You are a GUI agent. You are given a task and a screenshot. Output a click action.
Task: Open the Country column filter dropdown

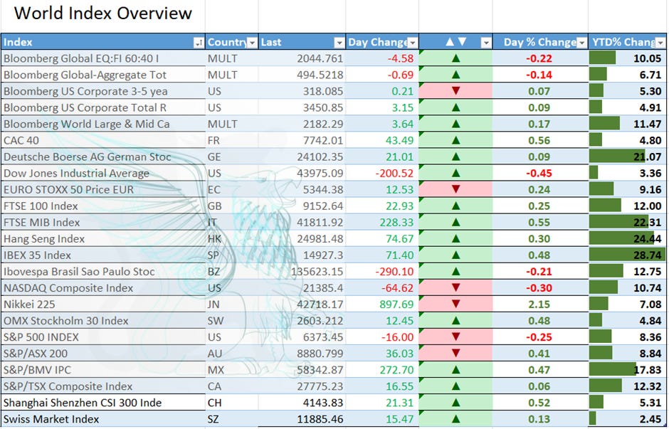click(252, 43)
